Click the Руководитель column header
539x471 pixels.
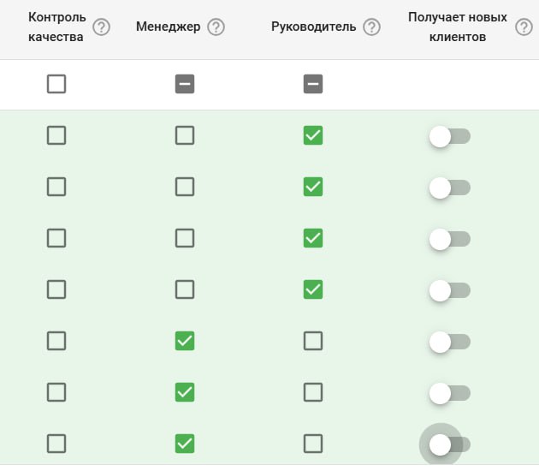tap(313, 27)
